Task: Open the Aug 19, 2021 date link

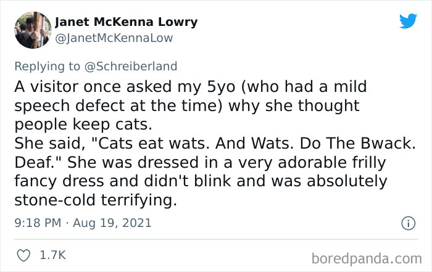Action: click(x=111, y=222)
